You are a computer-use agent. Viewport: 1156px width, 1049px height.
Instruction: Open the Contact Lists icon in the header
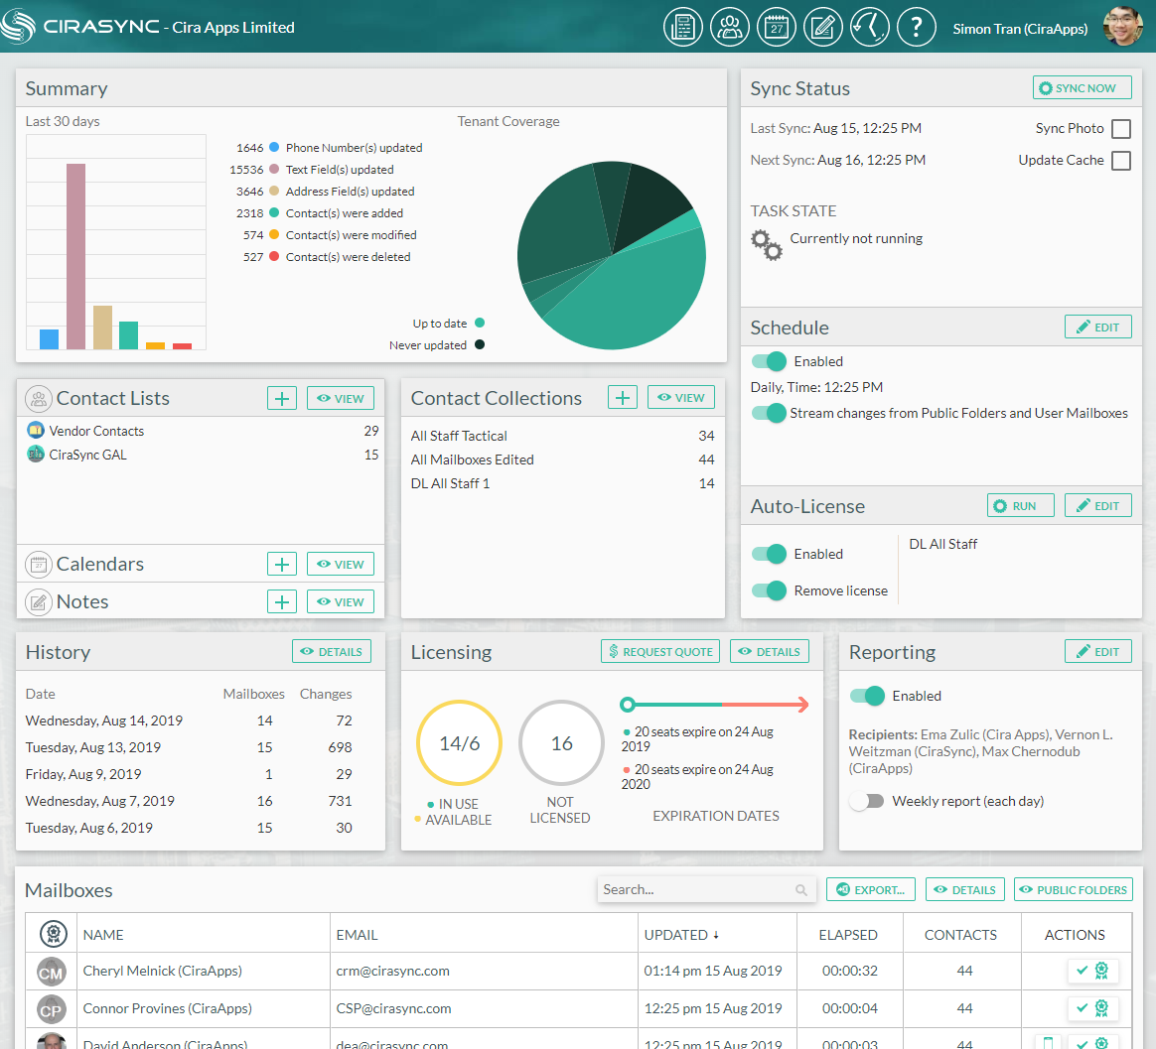(683, 27)
